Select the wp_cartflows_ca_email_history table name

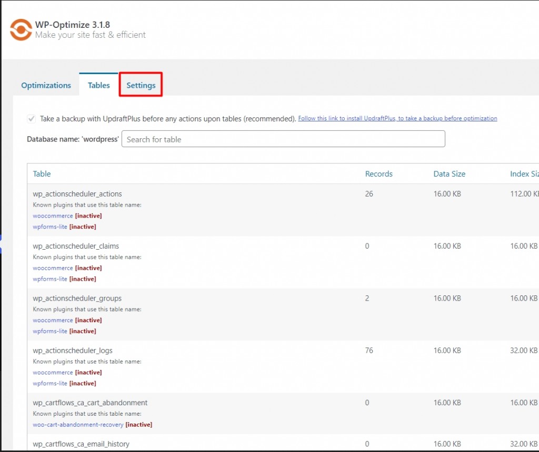point(81,444)
